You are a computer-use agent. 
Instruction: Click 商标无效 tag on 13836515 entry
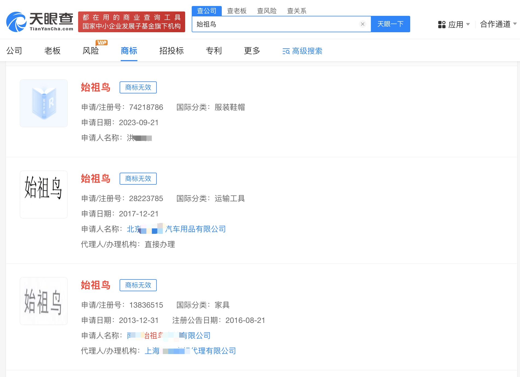[x=138, y=285]
